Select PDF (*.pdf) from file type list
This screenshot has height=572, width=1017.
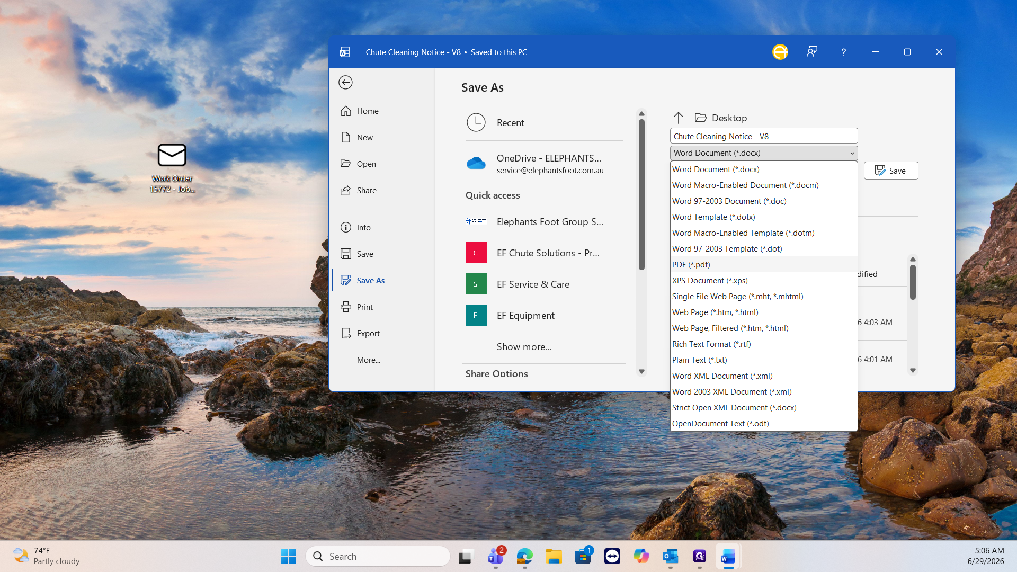tap(763, 264)
